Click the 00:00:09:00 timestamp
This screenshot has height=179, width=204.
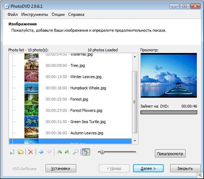[56, 66]
